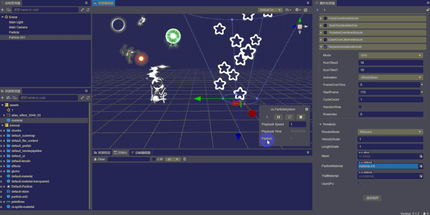This screenshot has width=430, height=215.
Task: Click the 添加组件 add component button
Action: pyautogui.click(x=372, y=198)
